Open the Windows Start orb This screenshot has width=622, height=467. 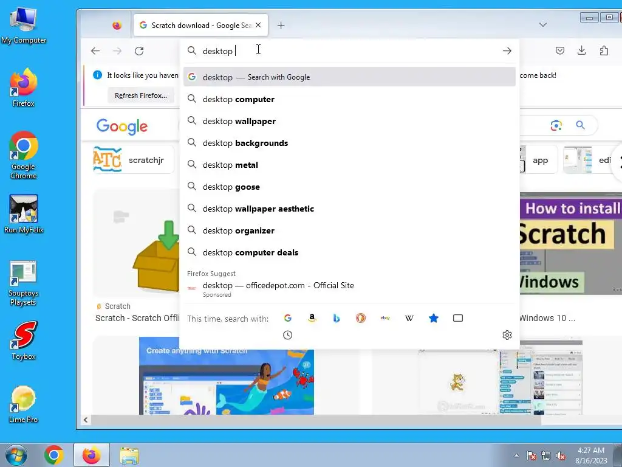16,455
